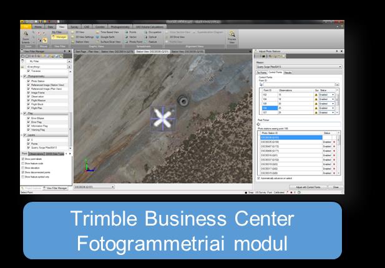The image size is (385, 268).
Task: Click the Zoom Extents magnifier icon
Action: coord(26,34)
